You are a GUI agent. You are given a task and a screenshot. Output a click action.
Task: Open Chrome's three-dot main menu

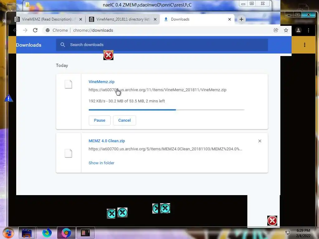(308, 30)
